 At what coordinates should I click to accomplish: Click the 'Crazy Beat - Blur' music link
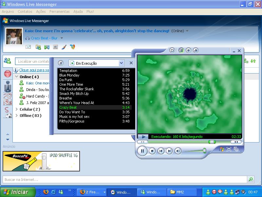click(x=44, y=38)
